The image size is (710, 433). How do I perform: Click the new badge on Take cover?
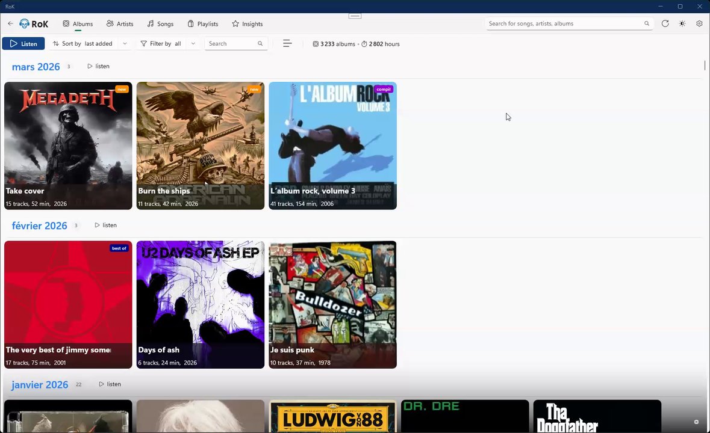122,89
